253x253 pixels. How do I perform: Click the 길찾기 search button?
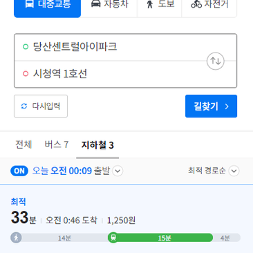pos(211,106)
